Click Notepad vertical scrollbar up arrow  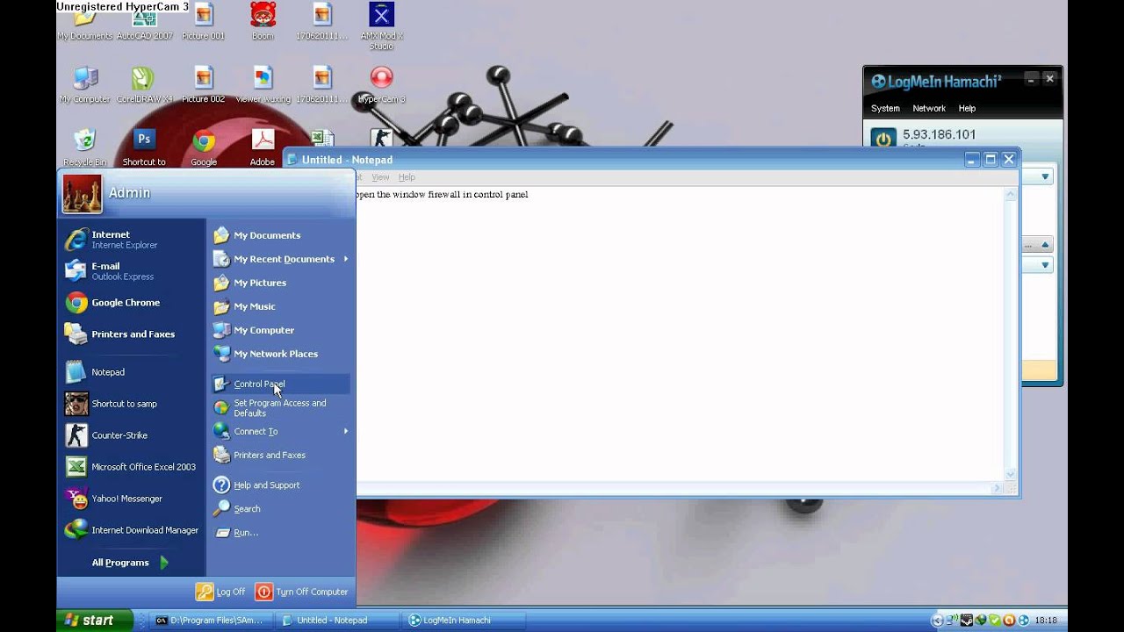(x=1011, y=194)
